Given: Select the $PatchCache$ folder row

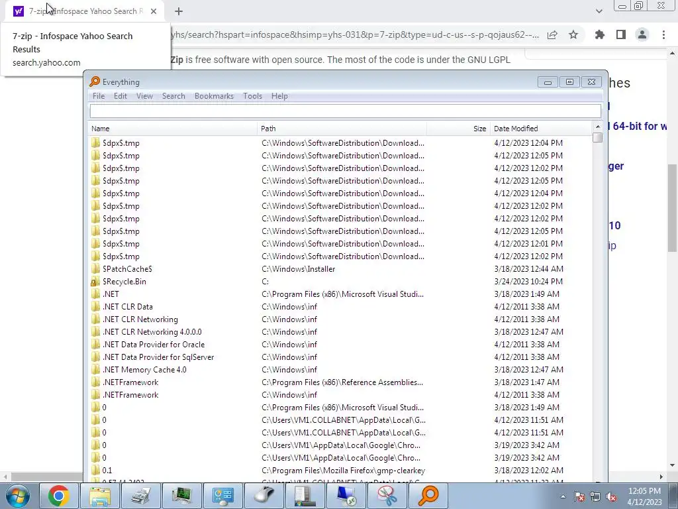Looking at the screenshot, I should [340, 269].
